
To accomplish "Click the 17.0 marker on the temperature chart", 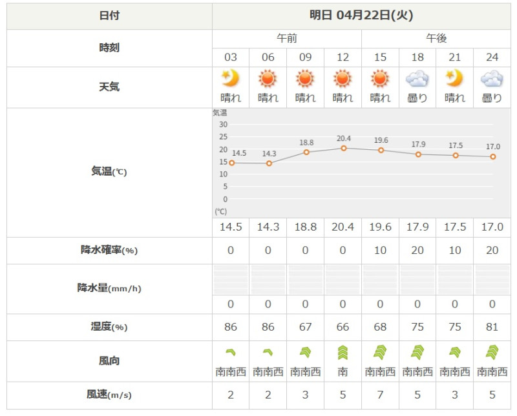I will pos(492,156).
